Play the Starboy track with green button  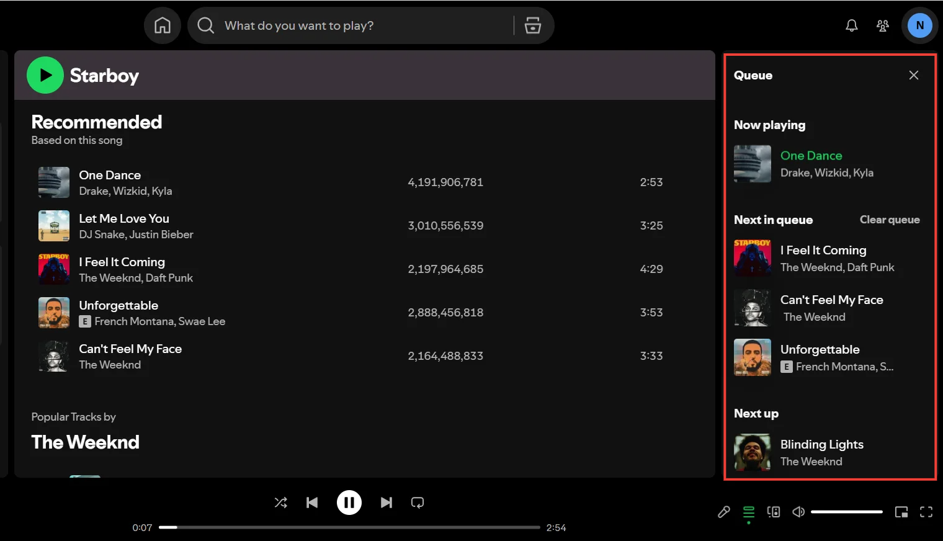pyautogui.click(x=45, y=75)
